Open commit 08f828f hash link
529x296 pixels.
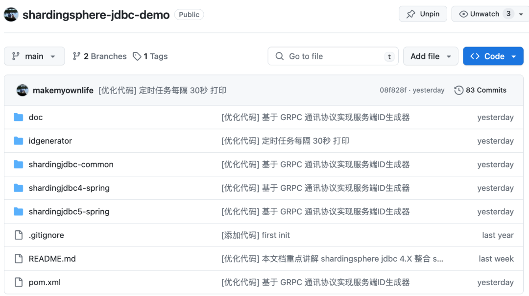pos(393,90)
